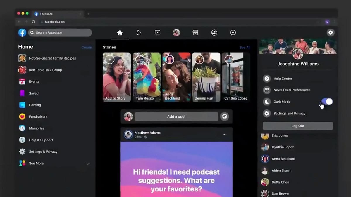Open the Add to Story card
This screenshot has height=197, width=351.
point(117,77)
